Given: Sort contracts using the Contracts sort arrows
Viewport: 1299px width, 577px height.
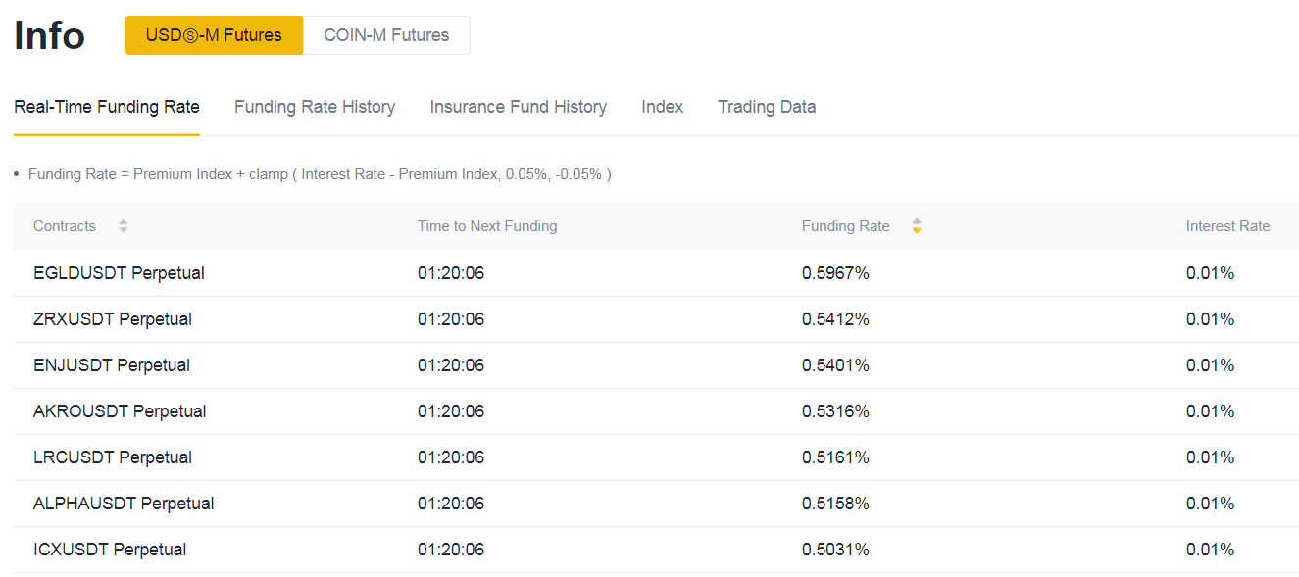Looking at the screenshot, I should tap(124, 226).
